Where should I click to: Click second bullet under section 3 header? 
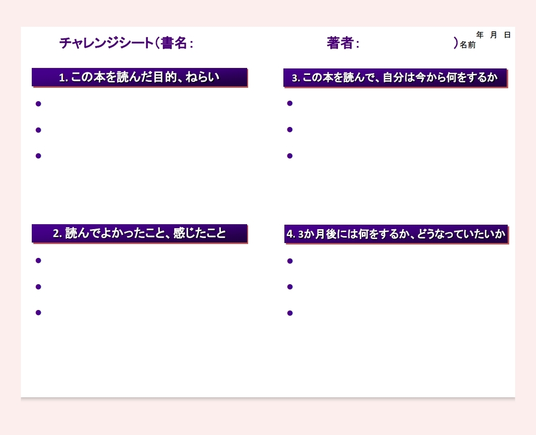coord(290,129)
